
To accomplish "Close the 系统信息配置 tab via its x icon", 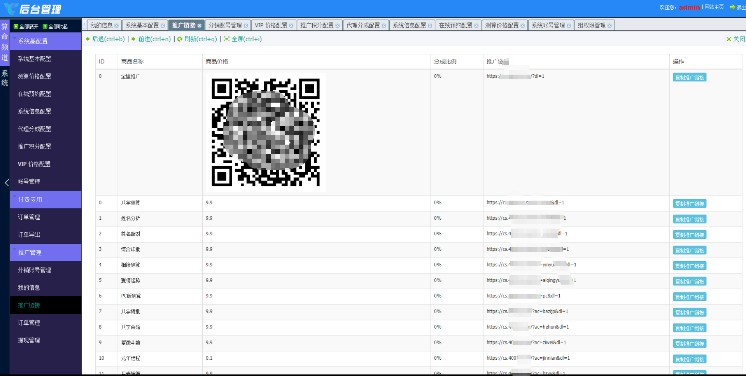I will (x=430, y=26).
